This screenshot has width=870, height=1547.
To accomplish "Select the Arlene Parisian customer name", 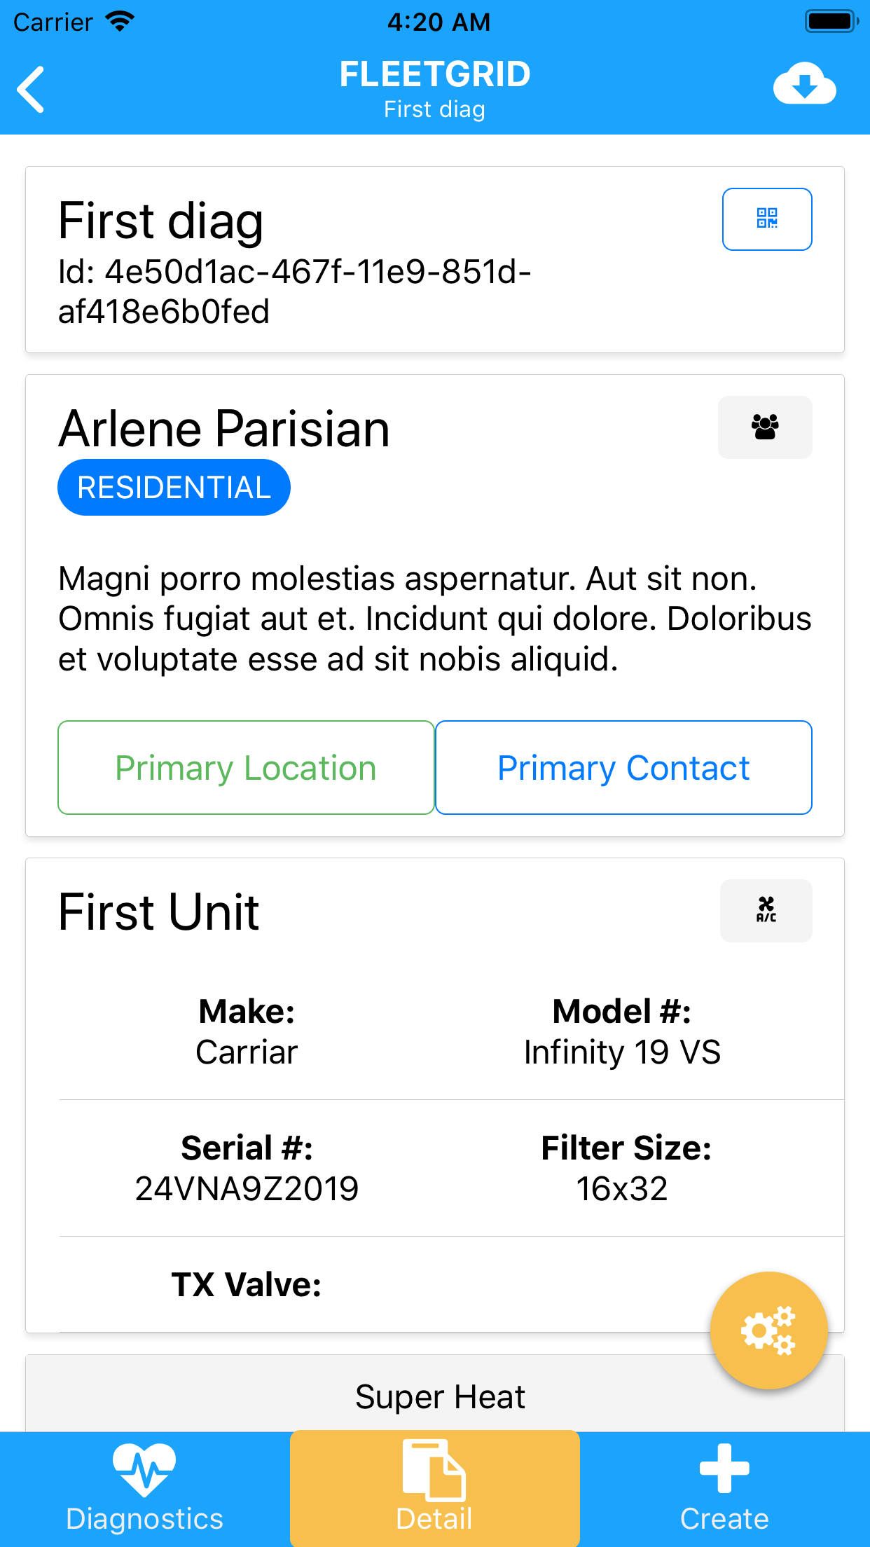I will pyautogui.click(x=224, y=429).
